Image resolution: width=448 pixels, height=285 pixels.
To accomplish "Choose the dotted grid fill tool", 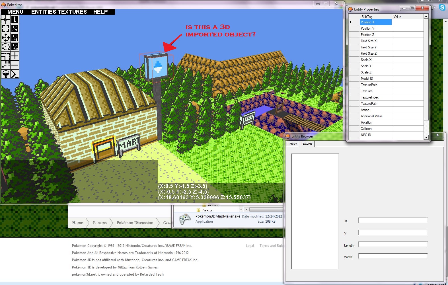I will 6,65.
